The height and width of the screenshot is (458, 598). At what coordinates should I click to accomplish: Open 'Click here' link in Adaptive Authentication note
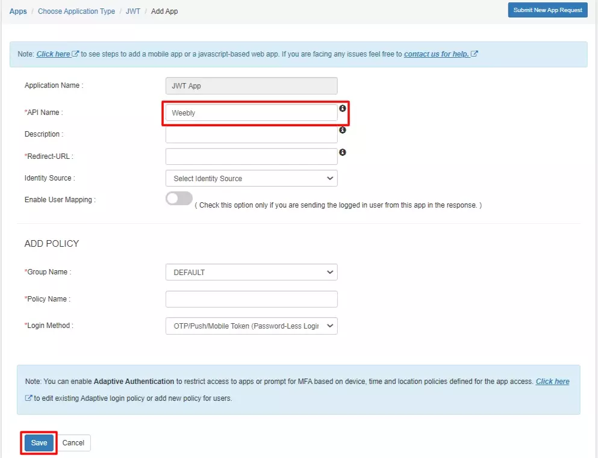click(552, 382)
